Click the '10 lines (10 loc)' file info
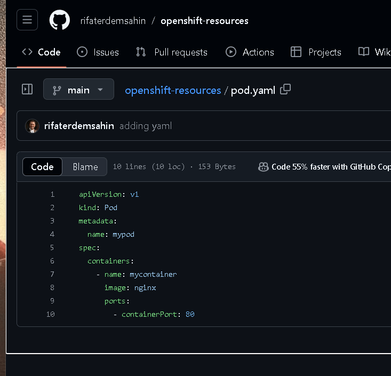 tap(149, 166)
